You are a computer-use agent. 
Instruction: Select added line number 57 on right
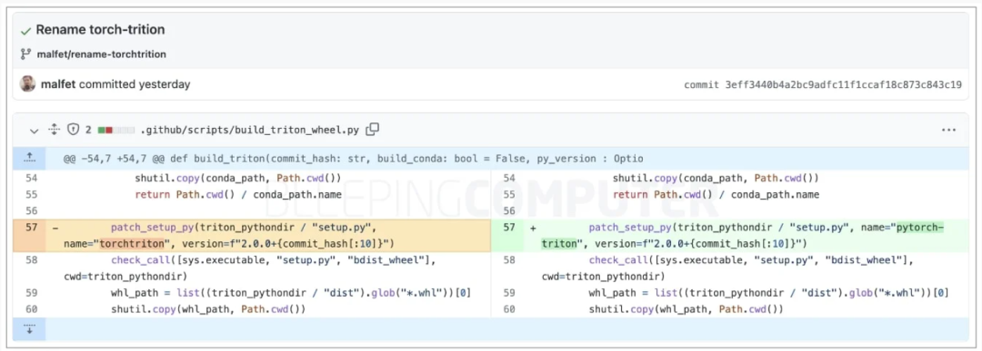click(508, 228)
